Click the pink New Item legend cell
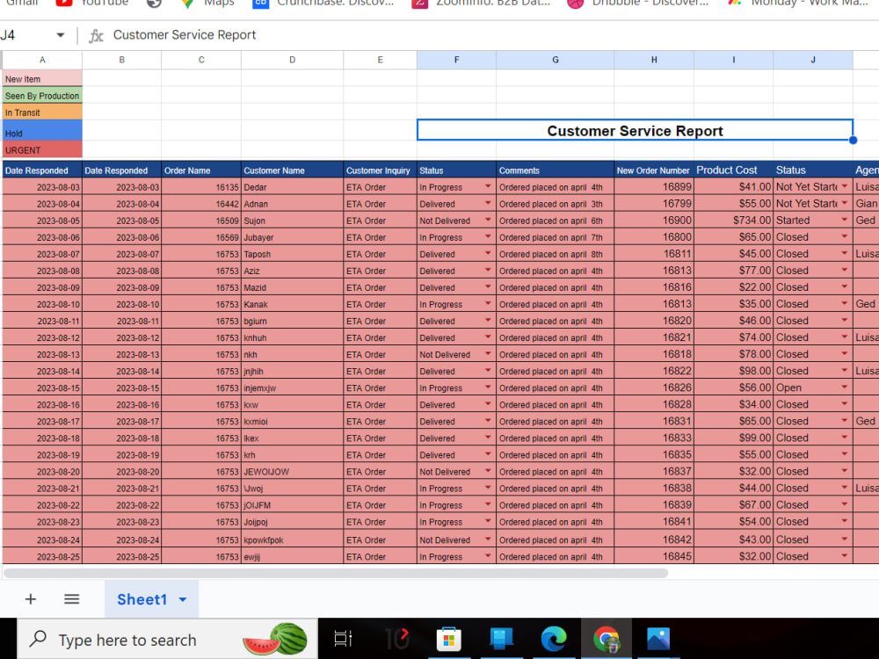The image size is (879, 659). [x=42, y=78]
